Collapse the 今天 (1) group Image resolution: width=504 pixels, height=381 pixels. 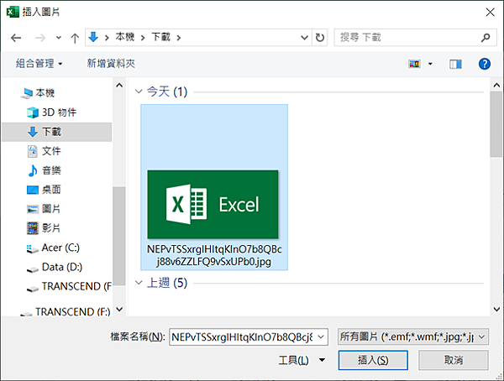point(139,91)
